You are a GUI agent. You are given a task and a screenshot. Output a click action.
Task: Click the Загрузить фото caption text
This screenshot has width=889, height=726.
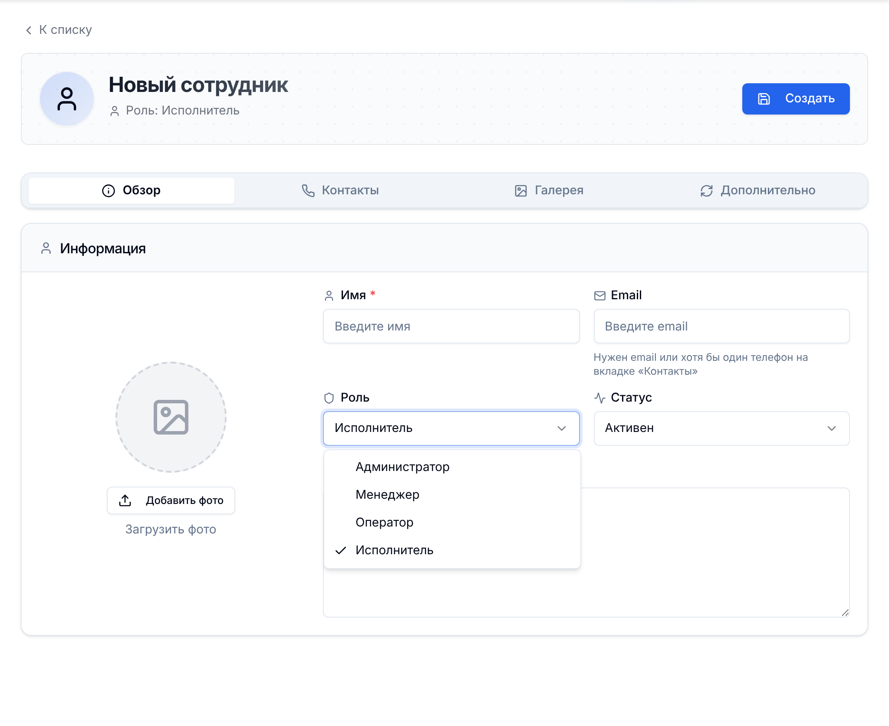(171, 530)
